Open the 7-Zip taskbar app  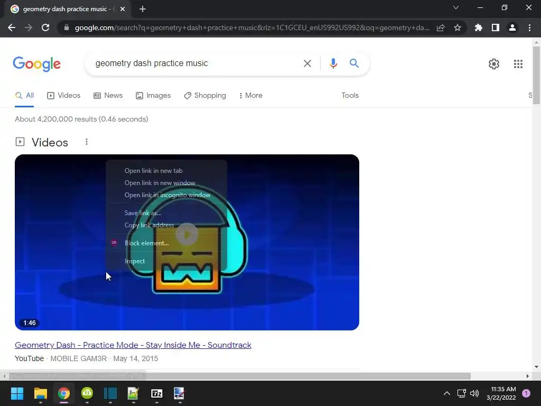(156, 393)
